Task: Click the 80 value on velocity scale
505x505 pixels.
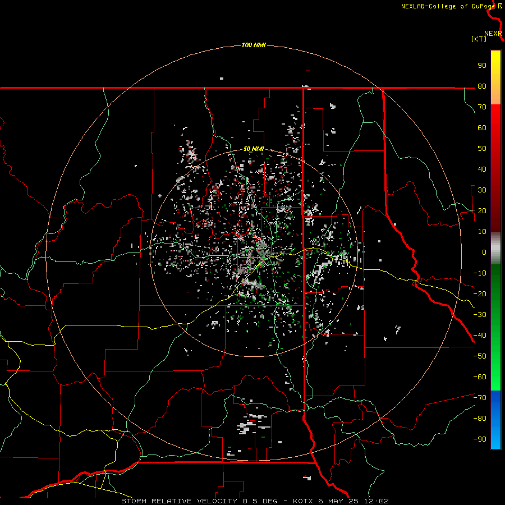Action: tap(482, 86)
